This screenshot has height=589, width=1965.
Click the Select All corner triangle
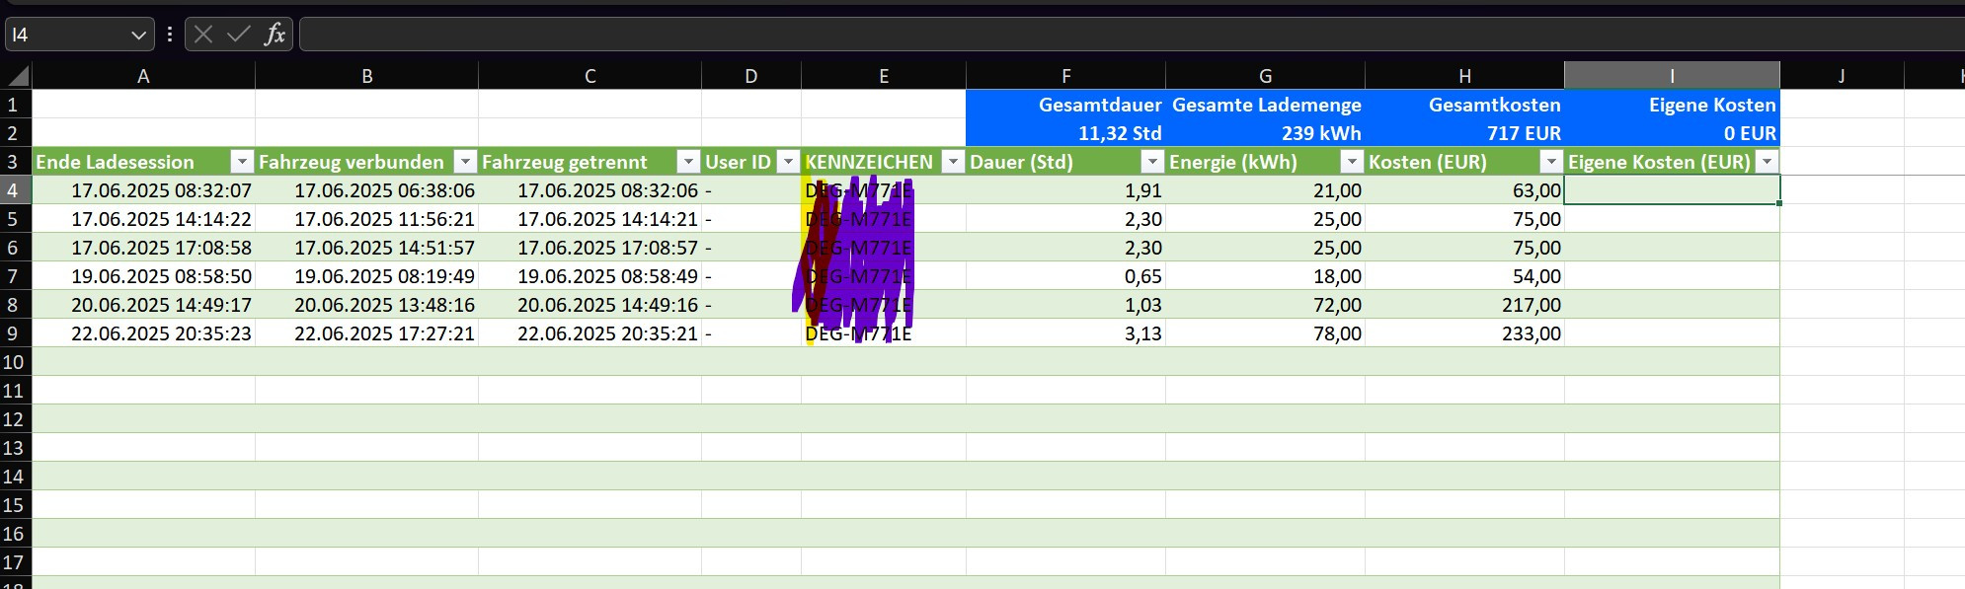17,77
